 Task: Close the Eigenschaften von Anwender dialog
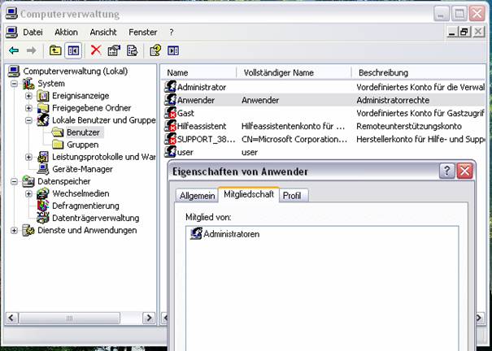click(464, 171)
